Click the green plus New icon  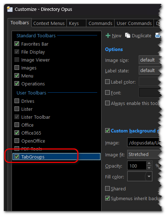[x=108, y=35]
